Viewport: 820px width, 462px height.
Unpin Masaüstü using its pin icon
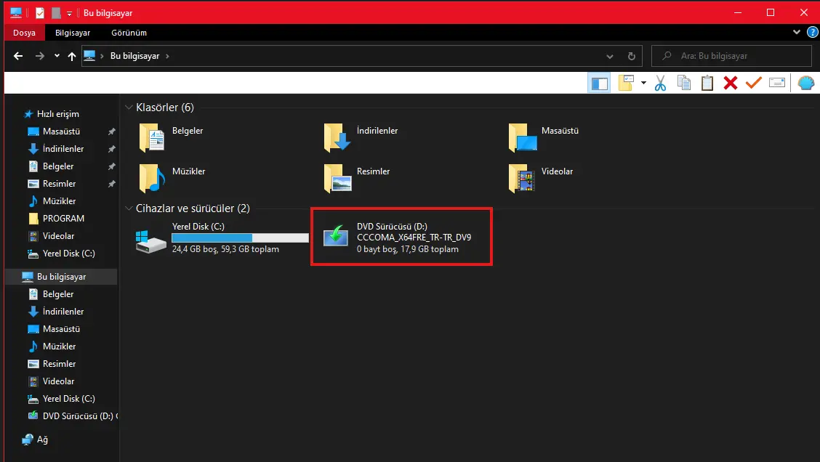(111, 131)
